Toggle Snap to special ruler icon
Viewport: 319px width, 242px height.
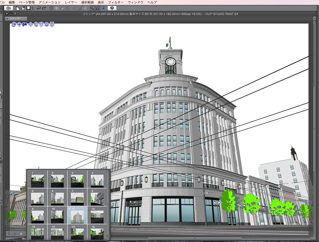point(98,8)
